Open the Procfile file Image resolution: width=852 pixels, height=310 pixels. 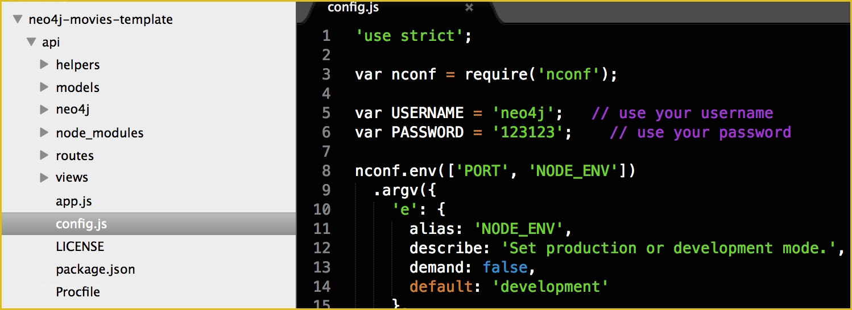coord(77,292)
